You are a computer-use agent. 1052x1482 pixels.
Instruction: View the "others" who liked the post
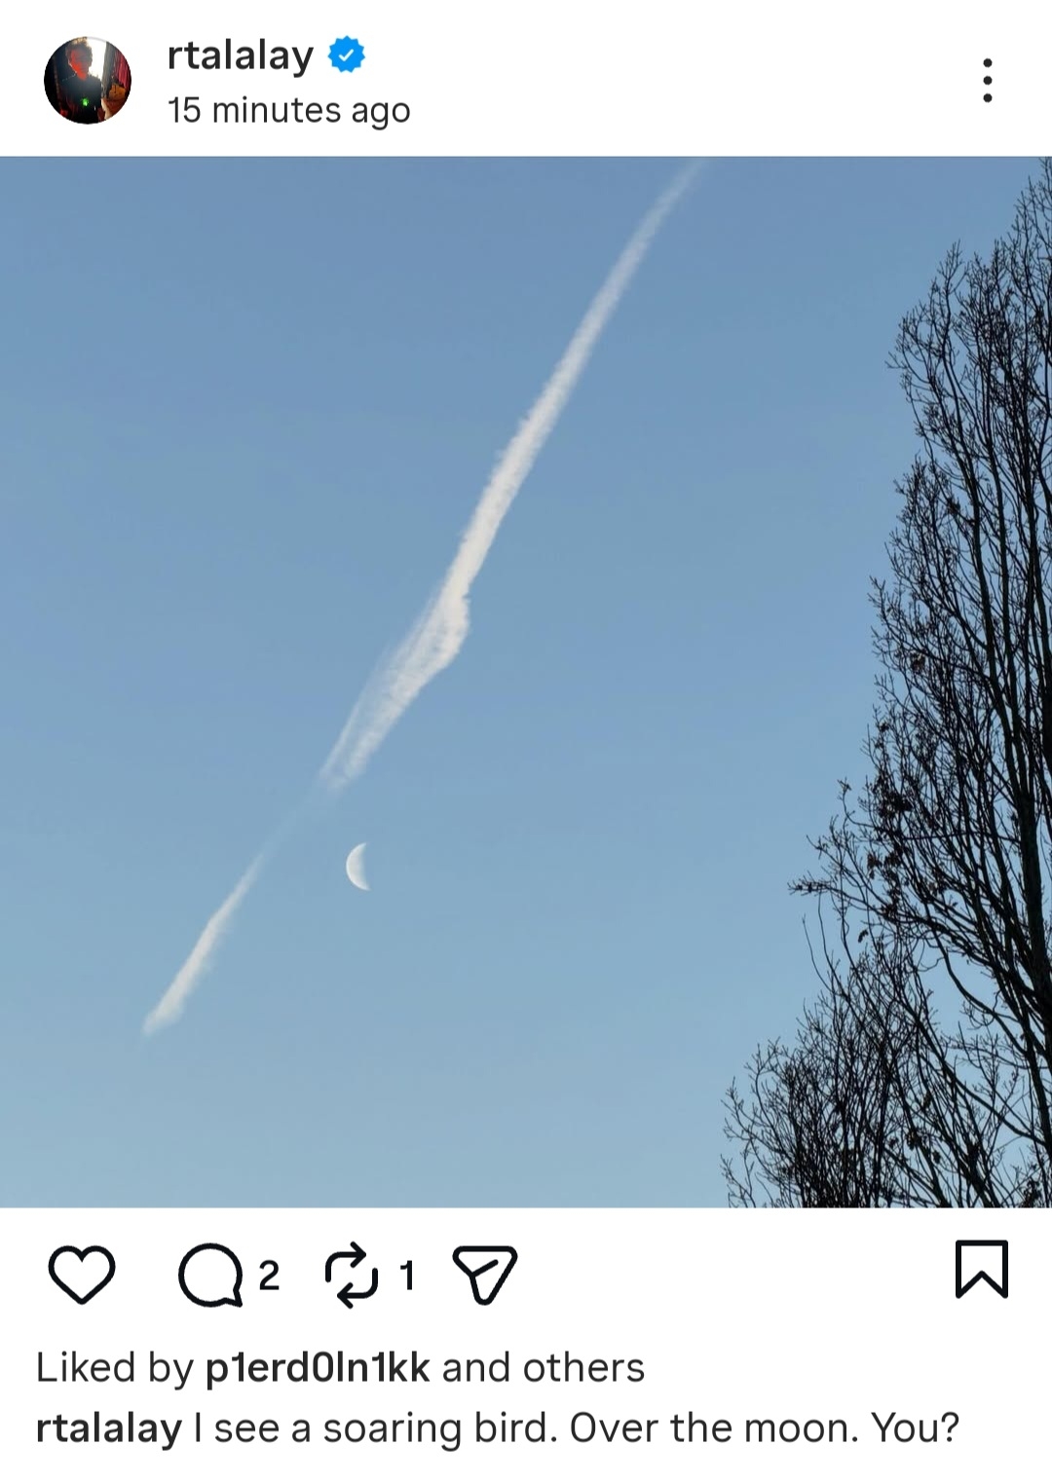click(x=583, y=1367)
